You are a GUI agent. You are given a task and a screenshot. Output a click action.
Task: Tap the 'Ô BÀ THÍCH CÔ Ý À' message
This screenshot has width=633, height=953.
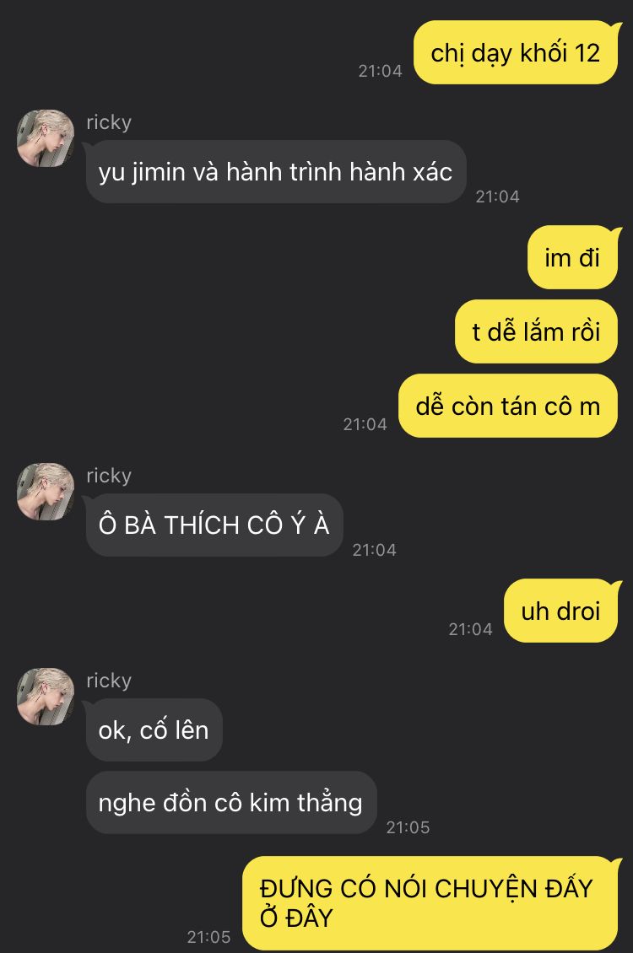point(214,525)
